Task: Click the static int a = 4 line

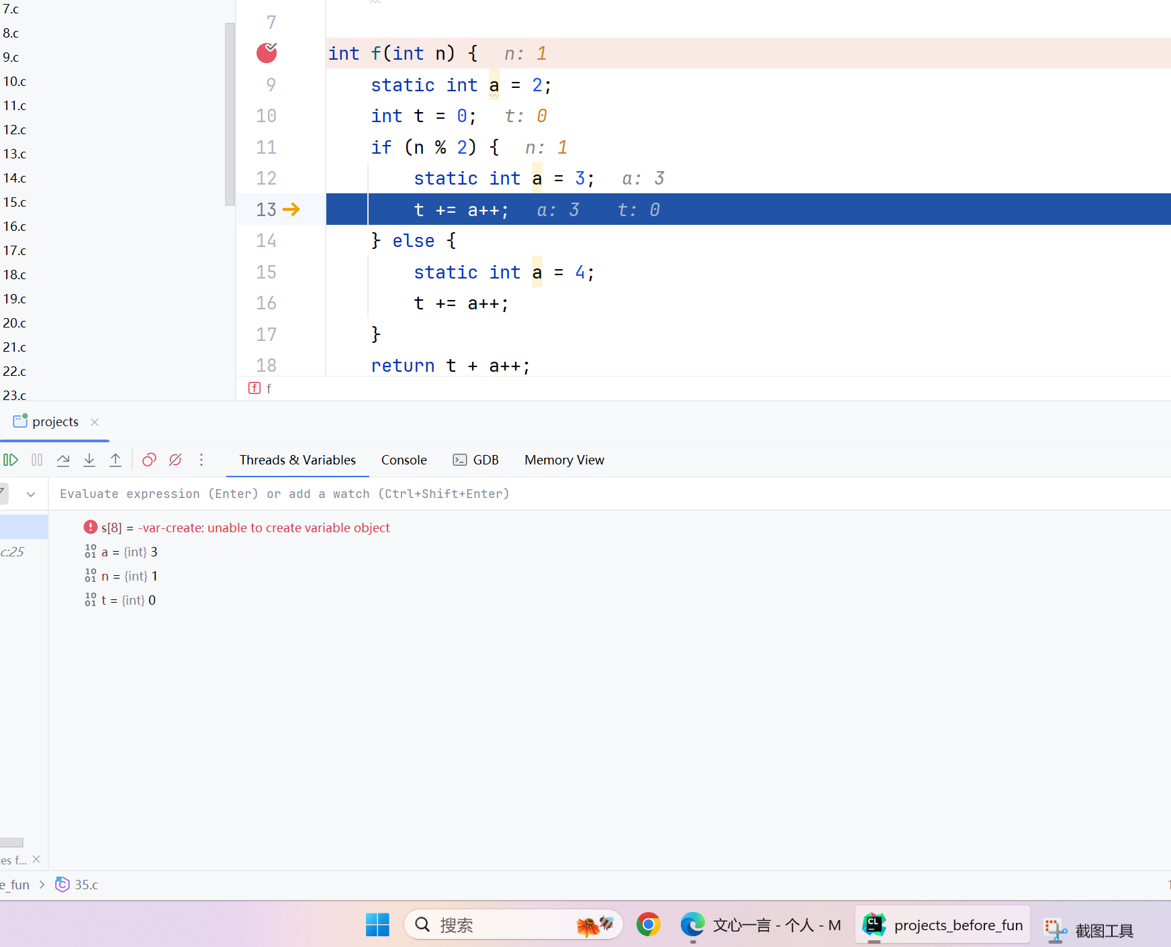Action: click(504, 272)
